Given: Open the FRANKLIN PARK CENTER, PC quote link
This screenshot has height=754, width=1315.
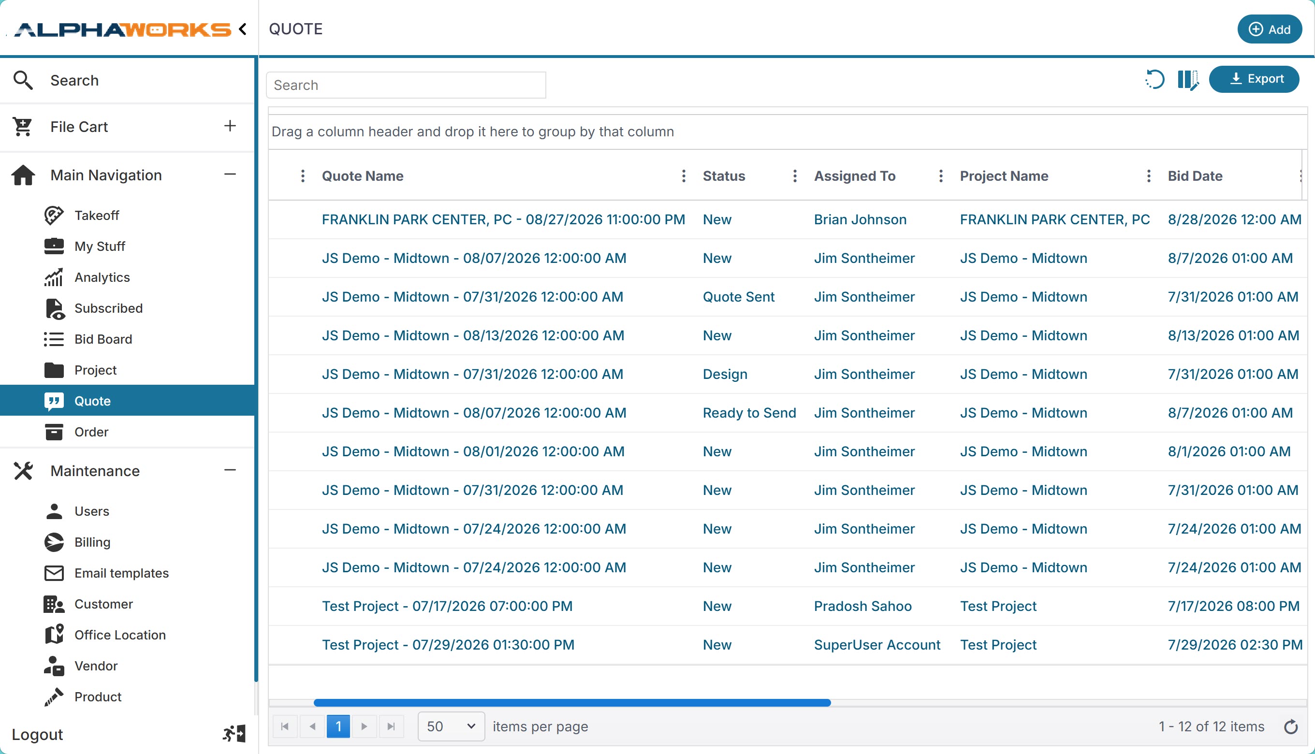Looking at the screenshot, I should coord(503,219).
